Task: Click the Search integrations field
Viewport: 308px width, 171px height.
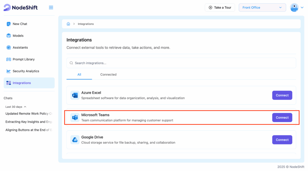Action: pyautogui.click(x=181, y=63)
